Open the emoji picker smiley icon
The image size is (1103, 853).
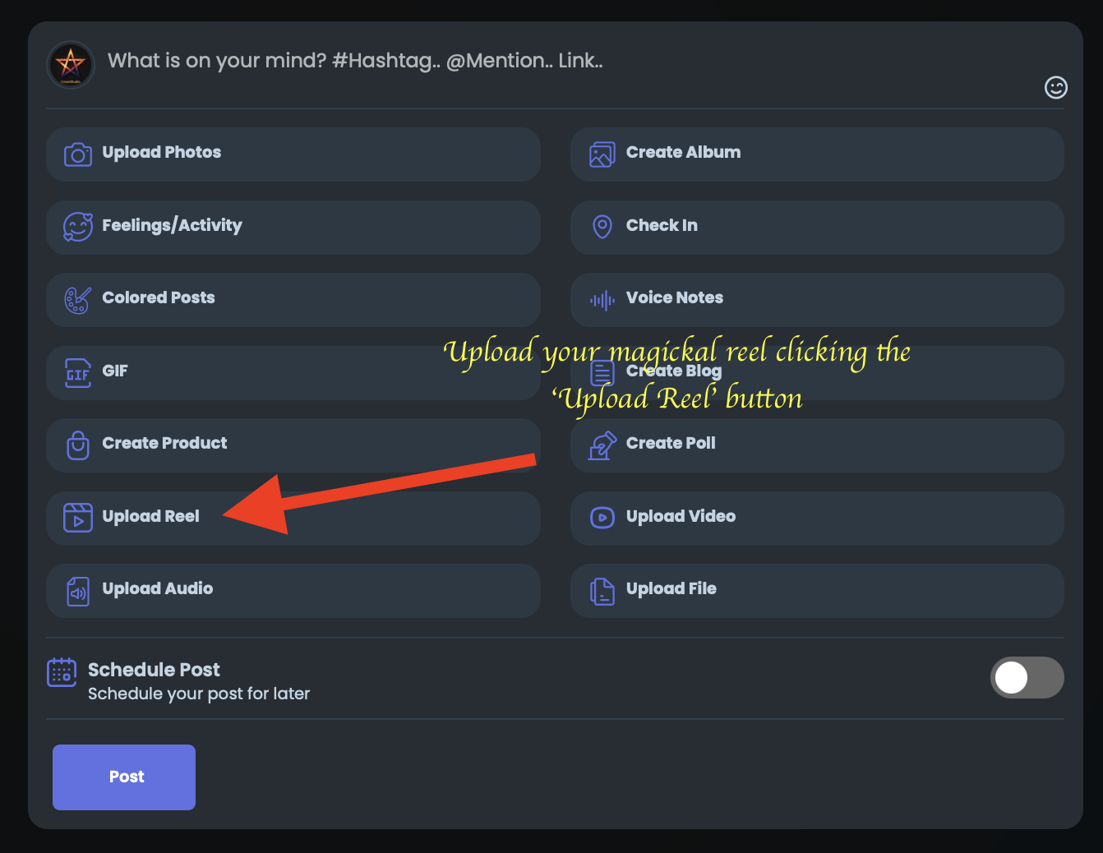point(1055,87)
